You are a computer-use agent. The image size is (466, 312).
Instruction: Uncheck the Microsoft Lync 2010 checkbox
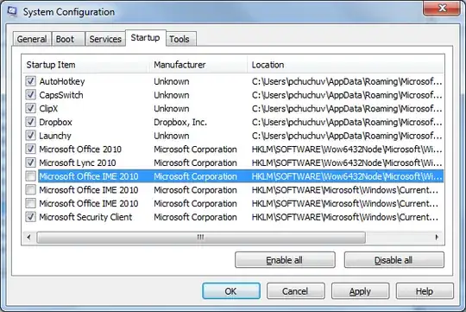tap(30, 162)
